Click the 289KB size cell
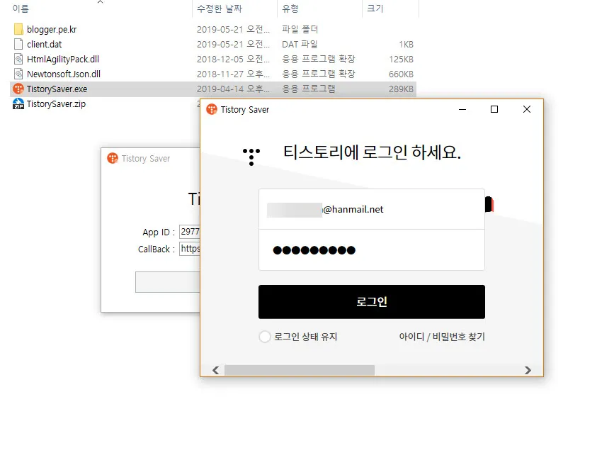 pyautogui.click(x=401, y=89)
